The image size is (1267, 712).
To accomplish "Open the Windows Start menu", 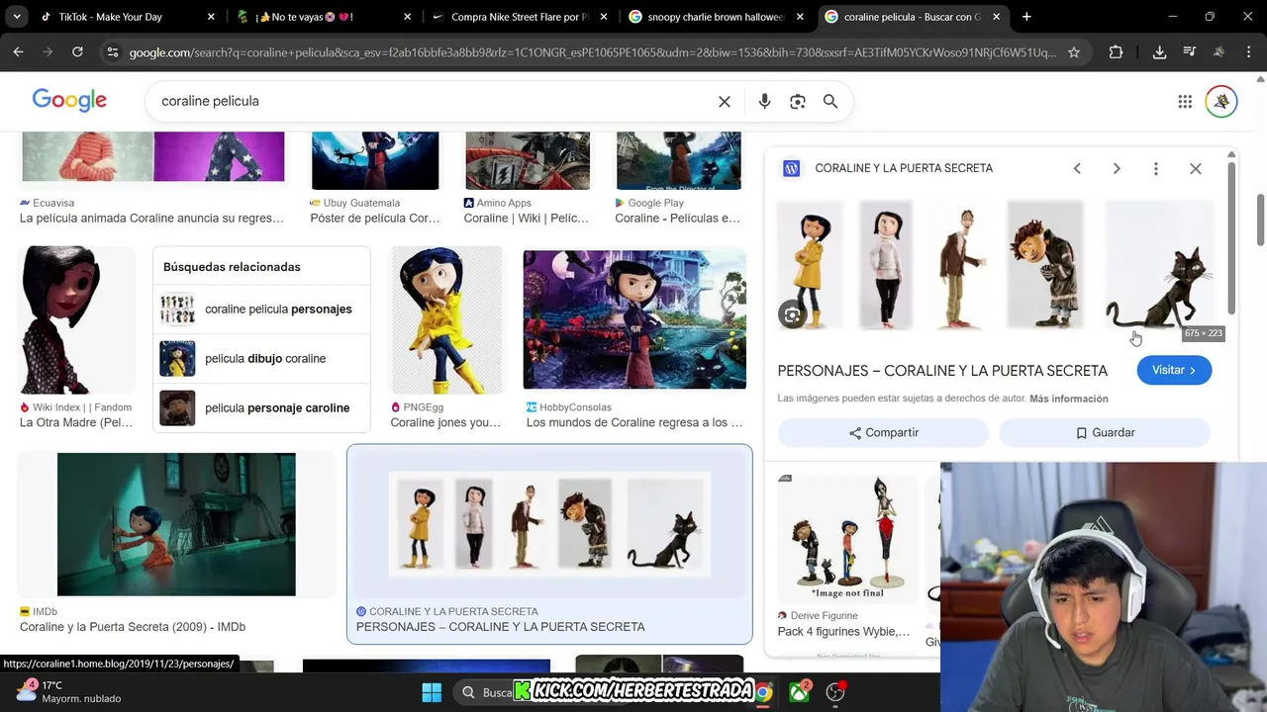I will (x=432, y=692).
